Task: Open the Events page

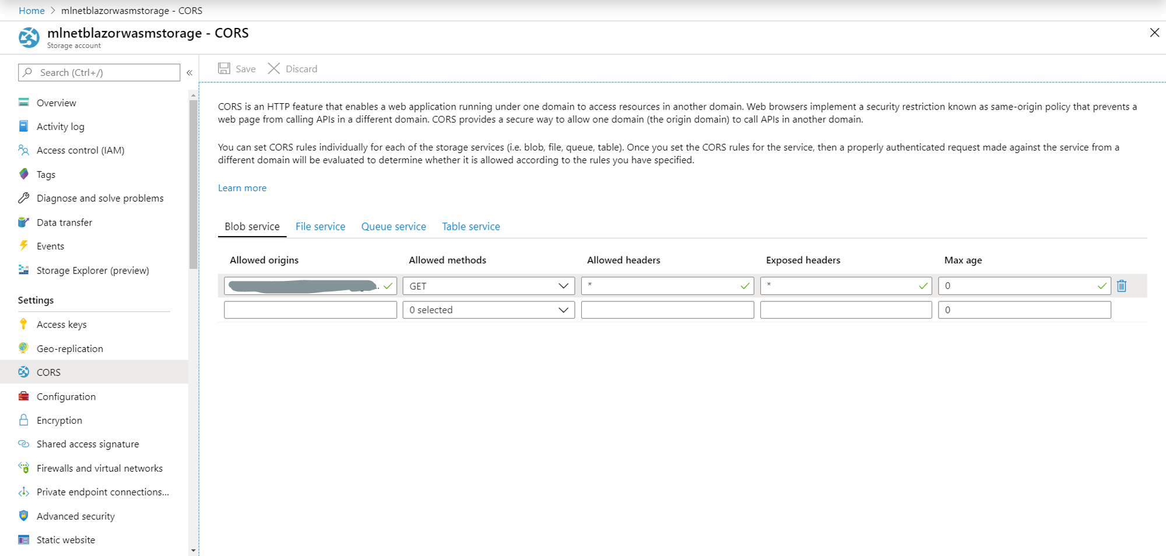Action: pos(49,246)
